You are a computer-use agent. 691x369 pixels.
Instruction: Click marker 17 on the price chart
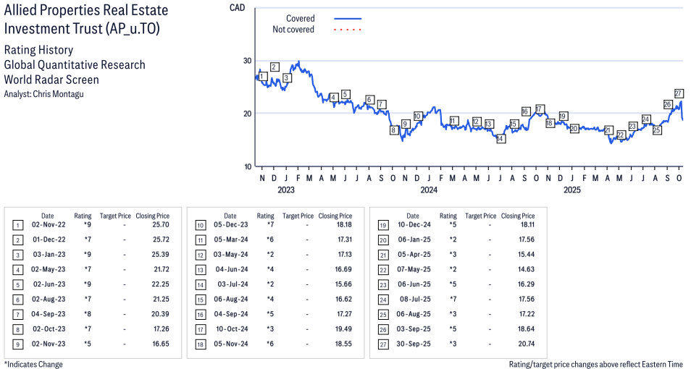539,109
